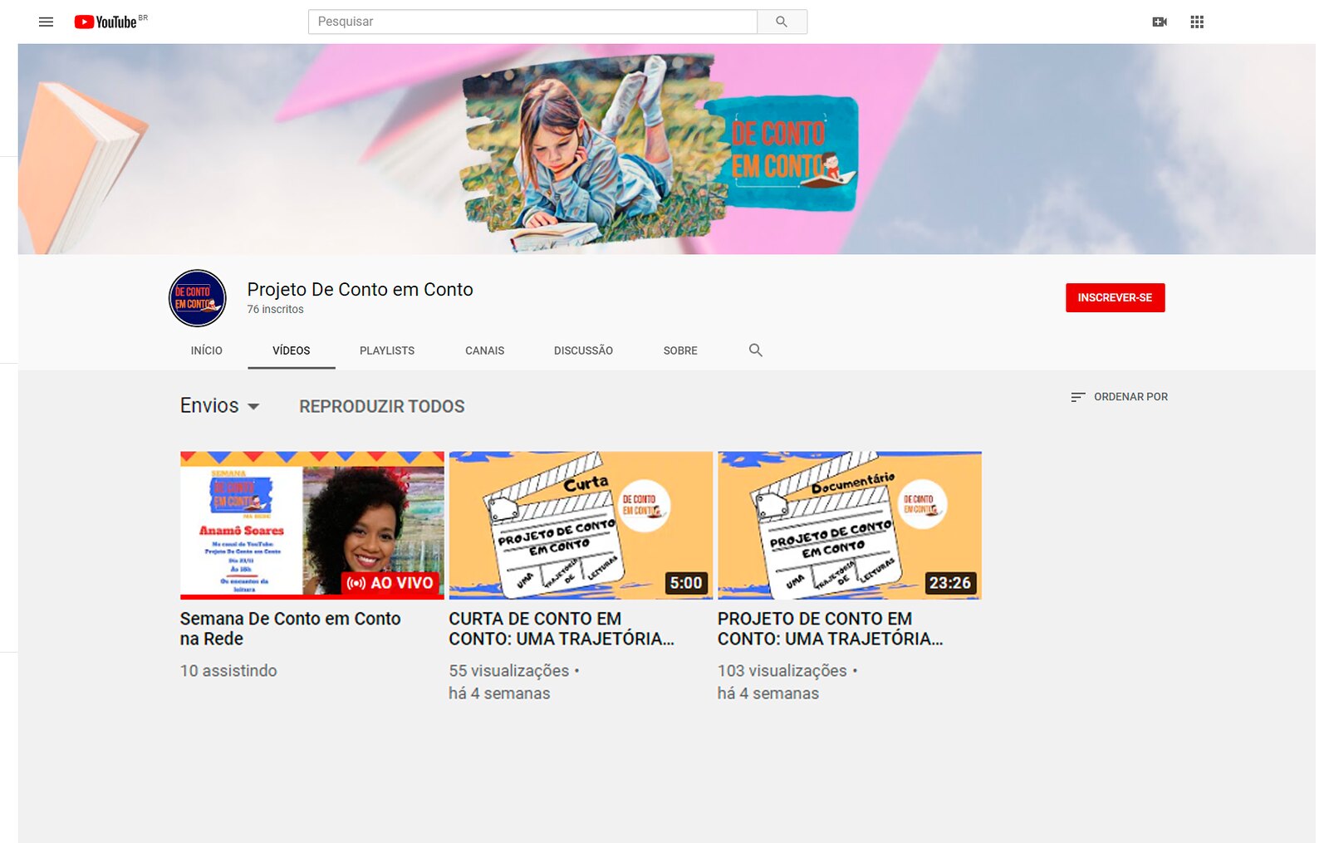
Task: Focus the Pesquisar search field
Action: (x=532, y=22)
